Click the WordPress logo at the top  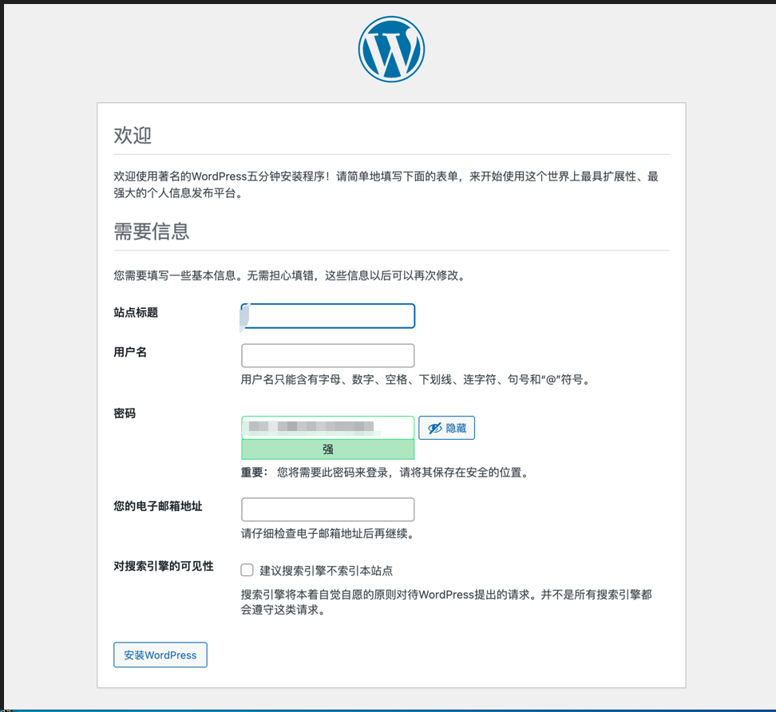point(391,49)
